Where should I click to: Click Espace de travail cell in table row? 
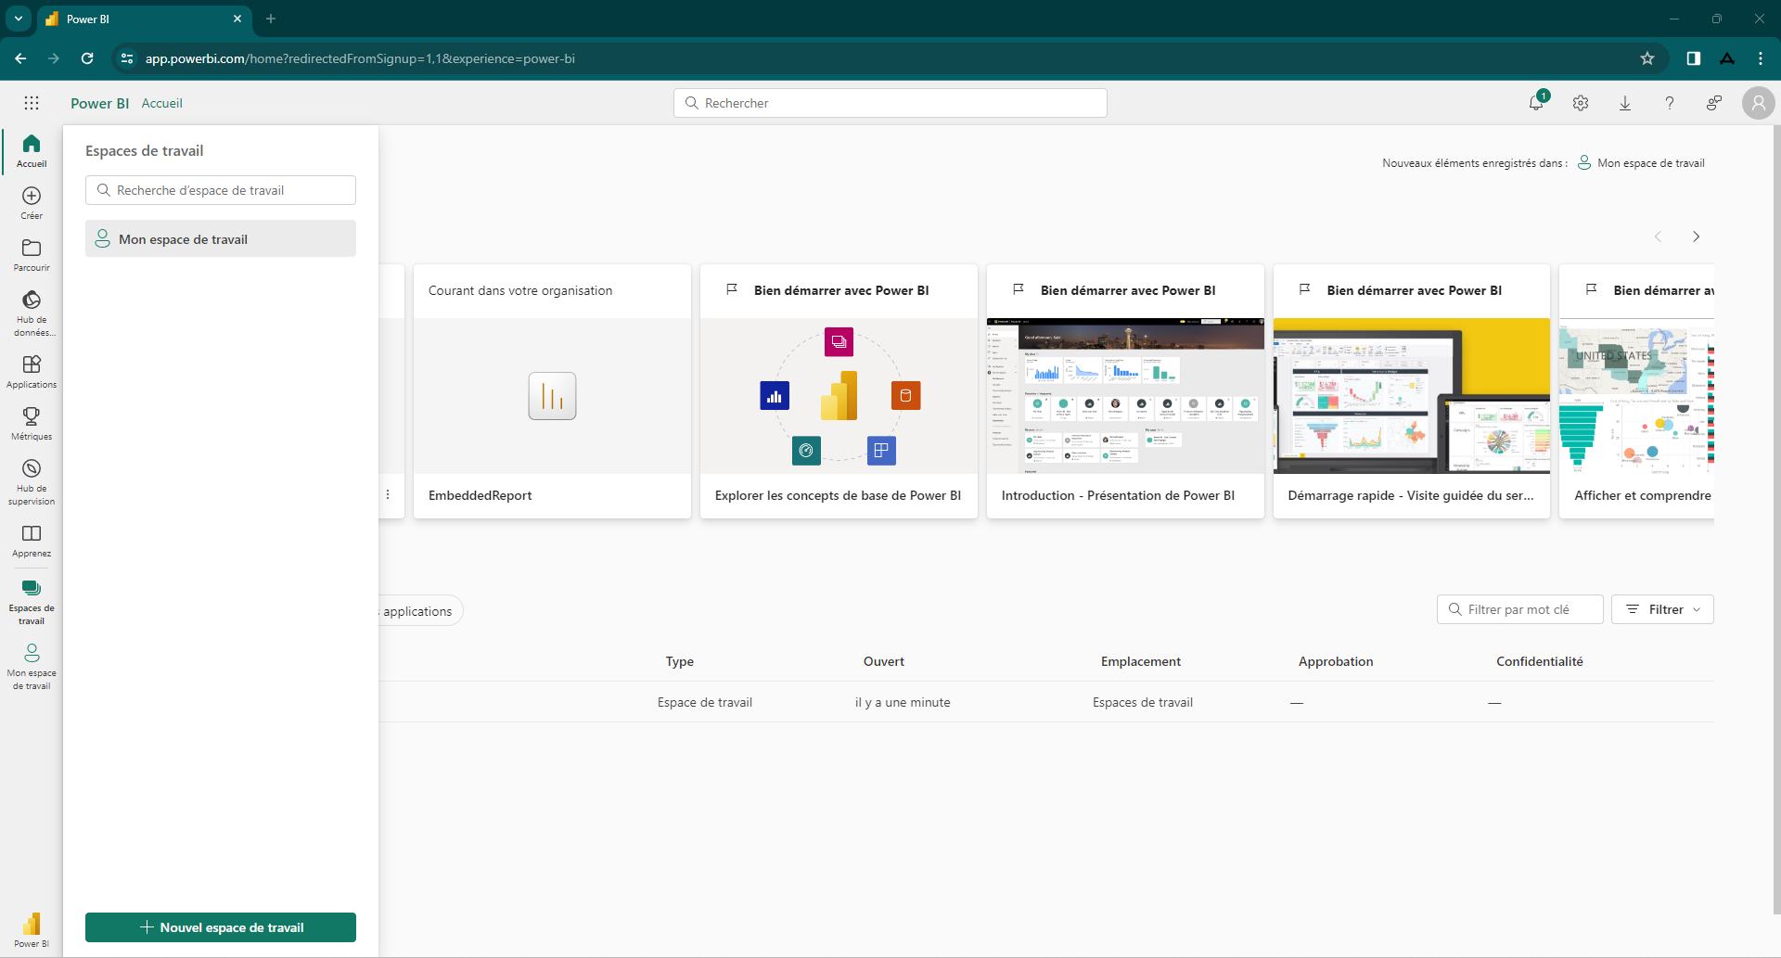(705, 702)
